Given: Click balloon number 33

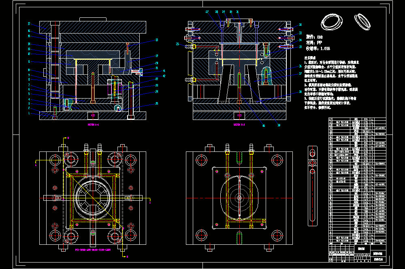Looking at the screenshot, I should point(301,33).
